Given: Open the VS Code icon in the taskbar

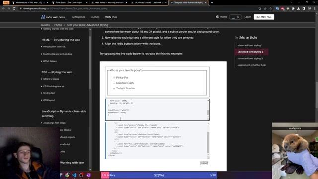Looking at the screenshot, I should [74, 175].
